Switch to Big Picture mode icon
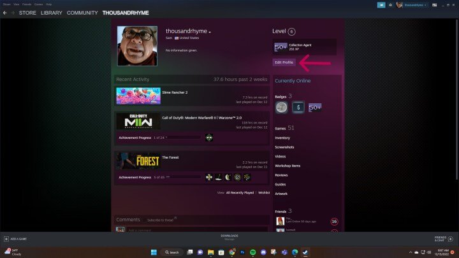Viewport: 459px width, 258px height. (x=435, y=5)
